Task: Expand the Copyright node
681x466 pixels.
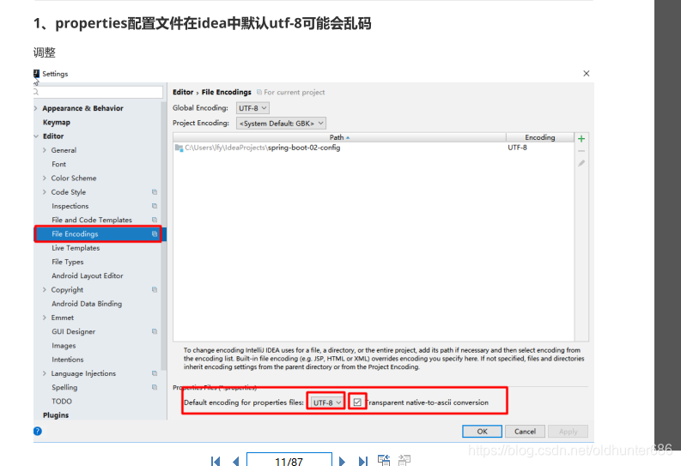Action: coord(45,289)
